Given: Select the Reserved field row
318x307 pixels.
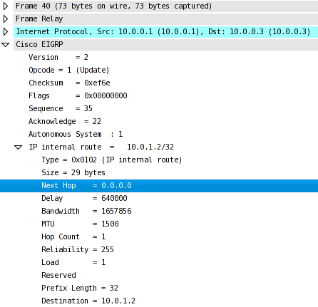Looking at the screenshot, I should [58, 275].
